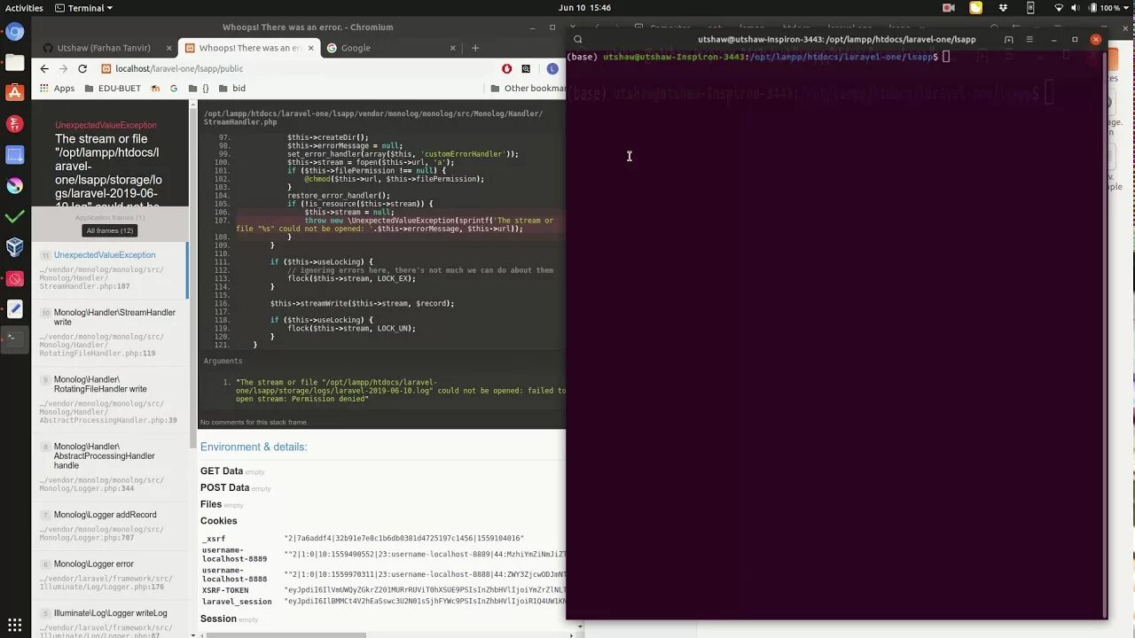Click the laravel_session cookie row
This screenshot has width=1135, height=638.
point(383,601)
